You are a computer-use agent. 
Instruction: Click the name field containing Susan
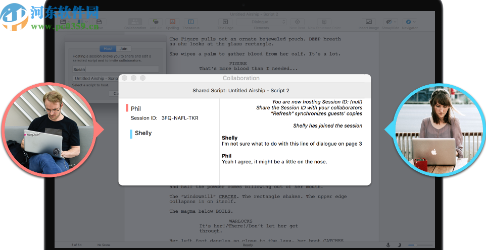click(x=116, y=70)
